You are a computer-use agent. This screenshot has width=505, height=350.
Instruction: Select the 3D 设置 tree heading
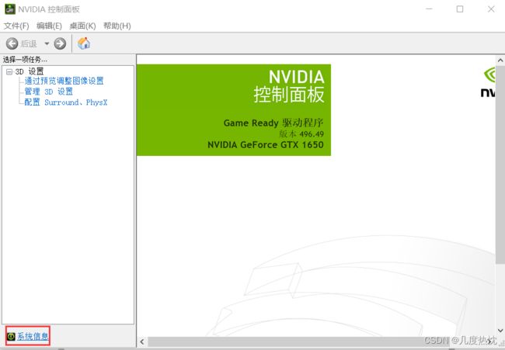tap(30, 71)
